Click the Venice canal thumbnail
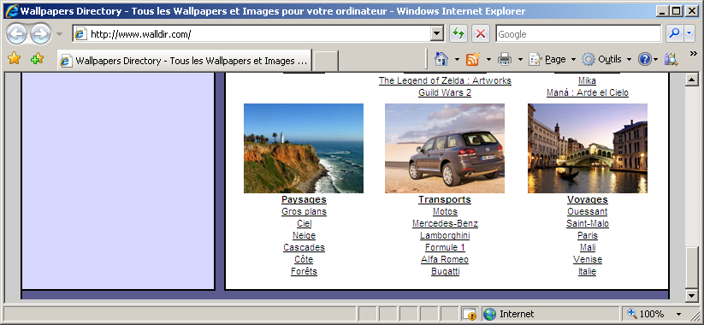704x325 pixels. 588,148
